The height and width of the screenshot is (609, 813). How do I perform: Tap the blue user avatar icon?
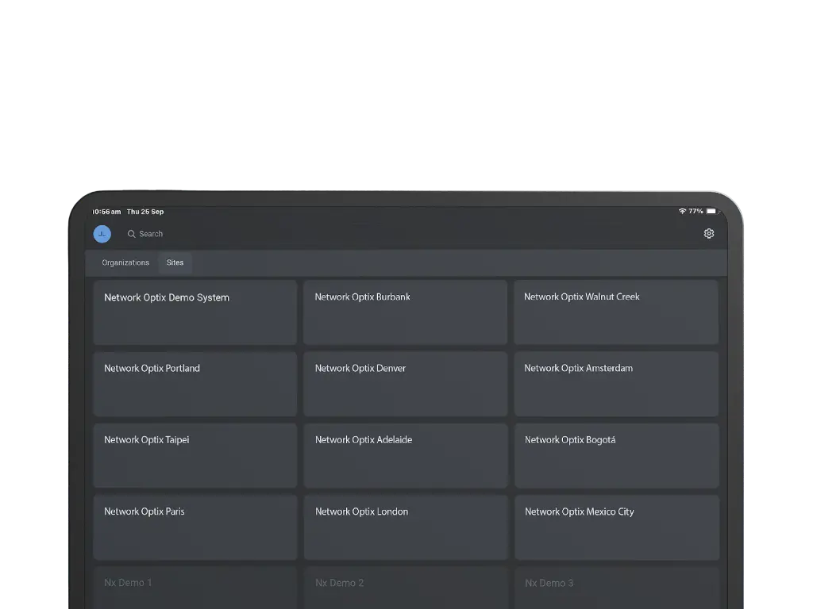click(102, 234)
